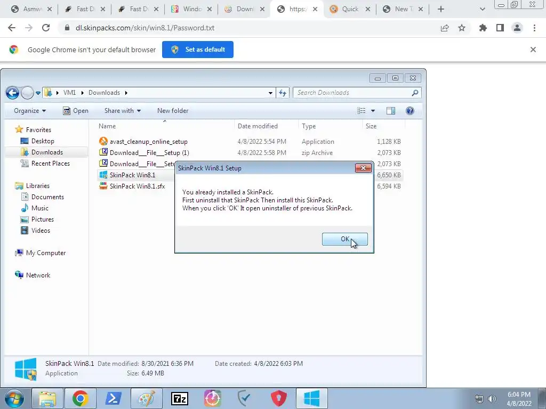Open the Windows Start button
Screen dimensions: 546x409
pyautogui.click(x=14, y=398)
